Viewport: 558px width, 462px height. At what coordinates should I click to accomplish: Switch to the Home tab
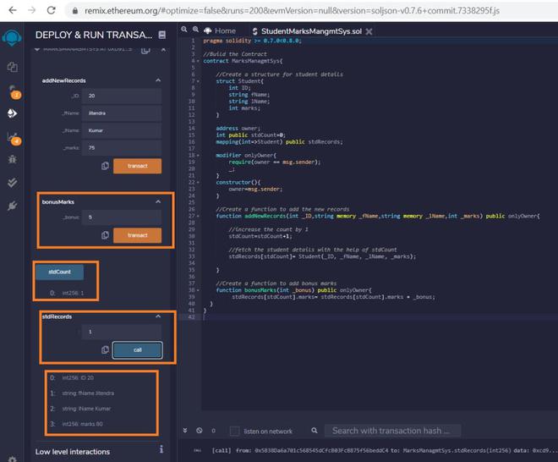[x=220, y=30]
